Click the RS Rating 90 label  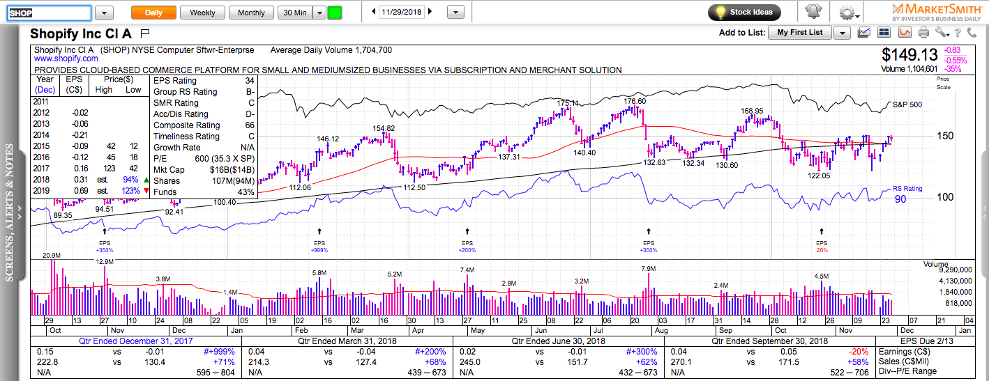pos(907,193)
